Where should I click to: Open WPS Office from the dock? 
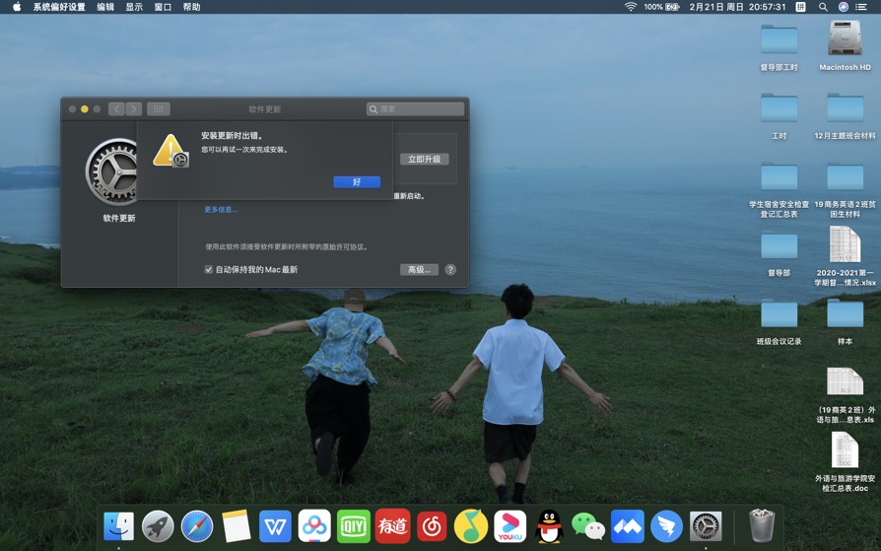pos(275,526)
